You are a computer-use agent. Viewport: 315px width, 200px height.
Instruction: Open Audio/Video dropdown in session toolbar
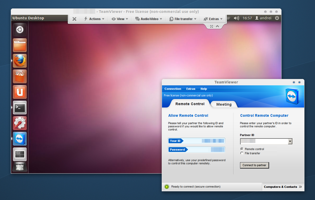[149, 19]
